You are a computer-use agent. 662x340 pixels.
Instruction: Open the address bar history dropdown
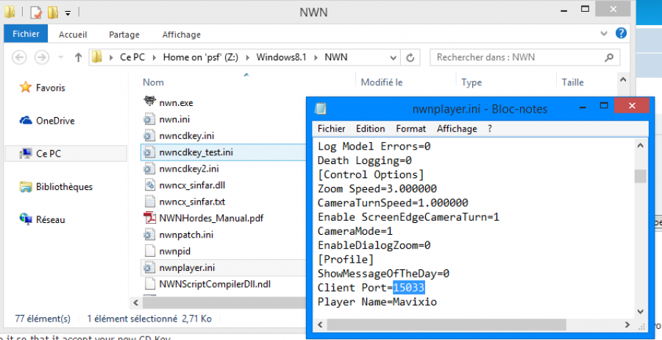tap(393, 58)
